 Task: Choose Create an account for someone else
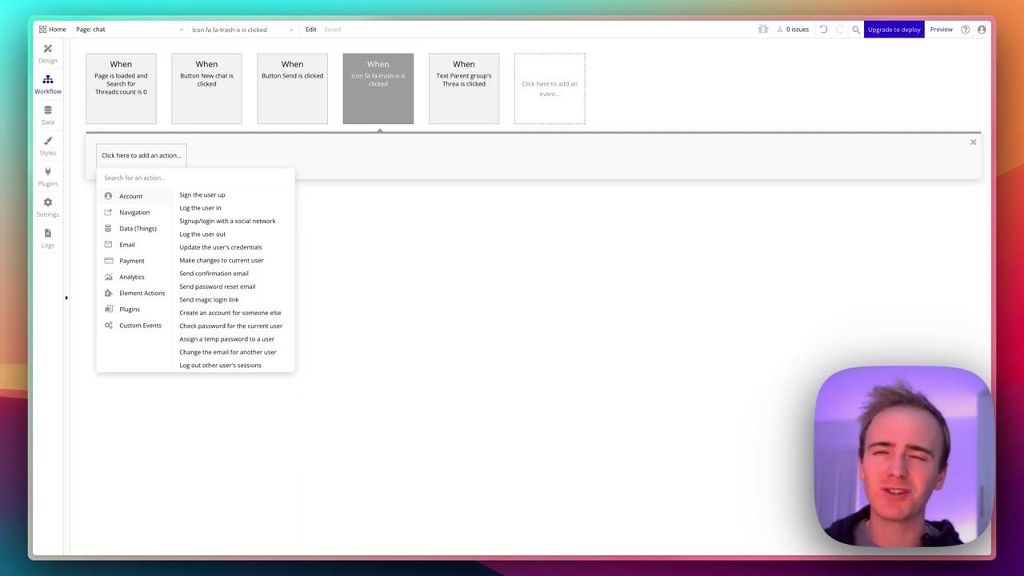pos(230,313)
